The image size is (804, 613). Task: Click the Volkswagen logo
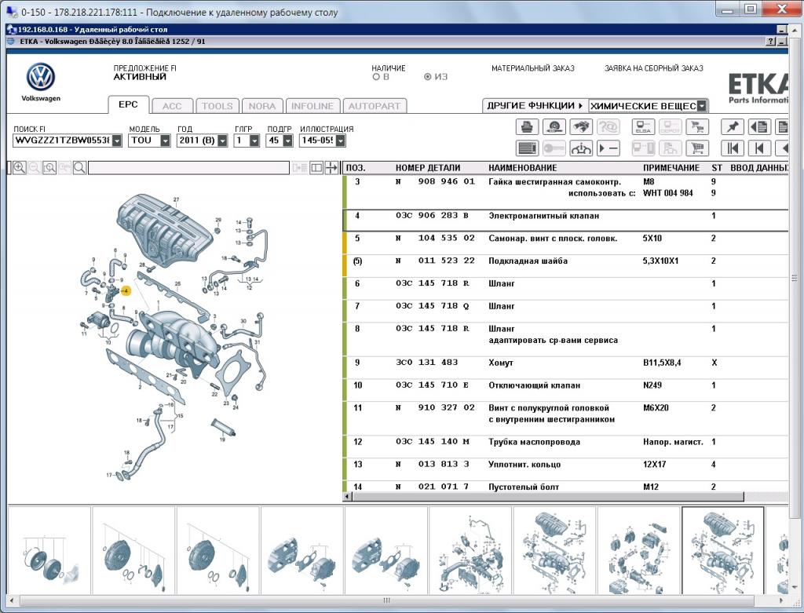[41, 77]
